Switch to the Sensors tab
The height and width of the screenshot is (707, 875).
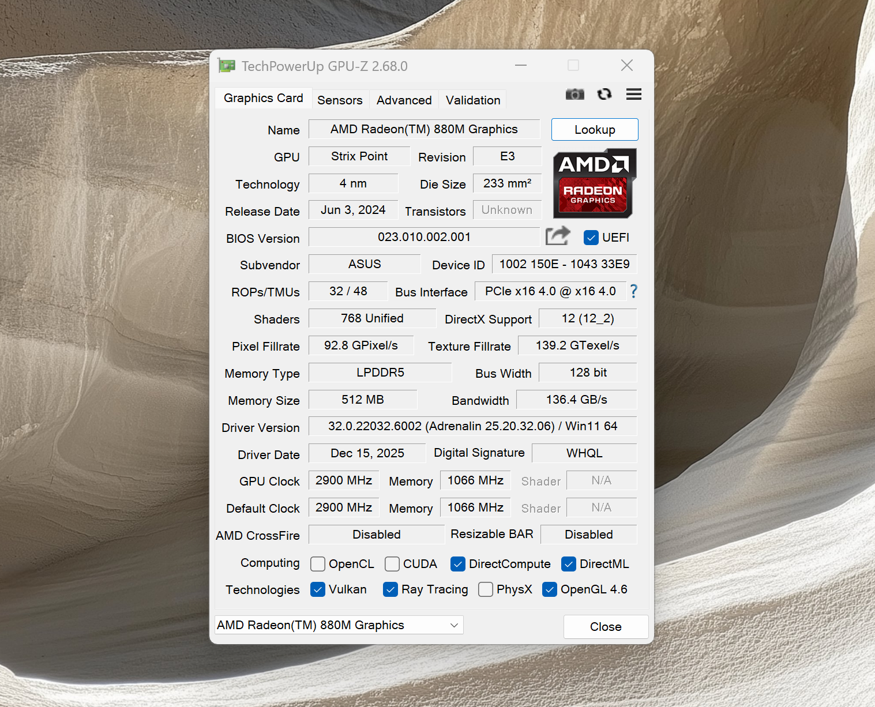click(340, 100)
